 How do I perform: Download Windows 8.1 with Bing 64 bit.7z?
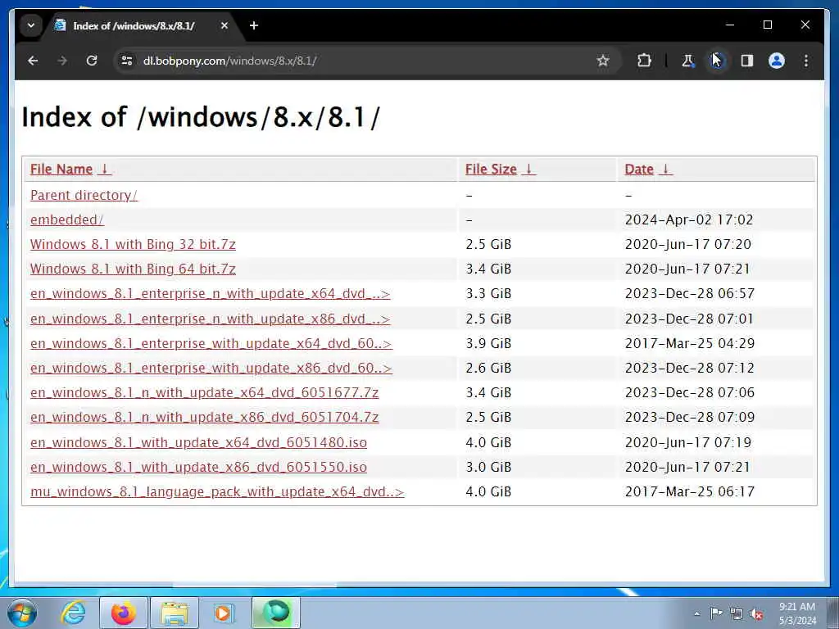click(133, 269)
